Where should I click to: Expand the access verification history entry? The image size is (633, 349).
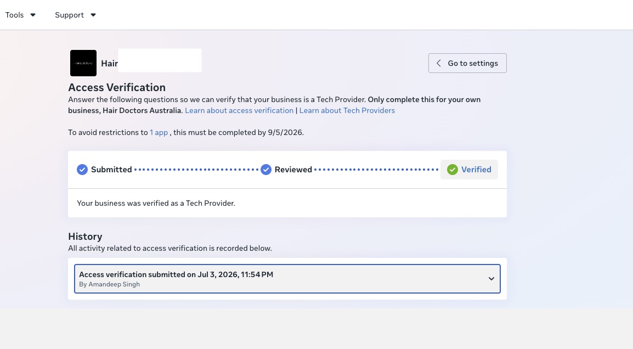pos(287,279)
